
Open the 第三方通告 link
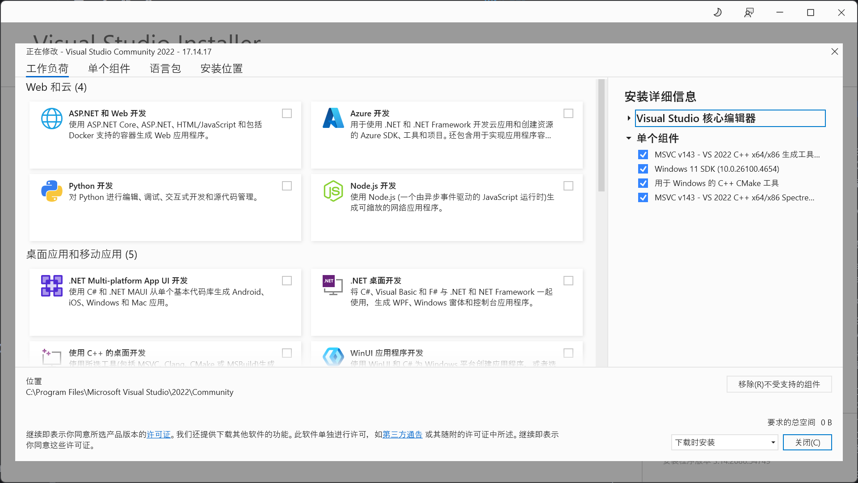pos(402,434)
